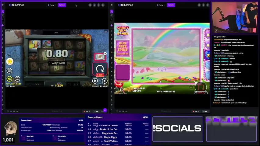This screenshot has width=260, height=146.
Task: Mute the slot game sound
Action: tap(9, 79)
